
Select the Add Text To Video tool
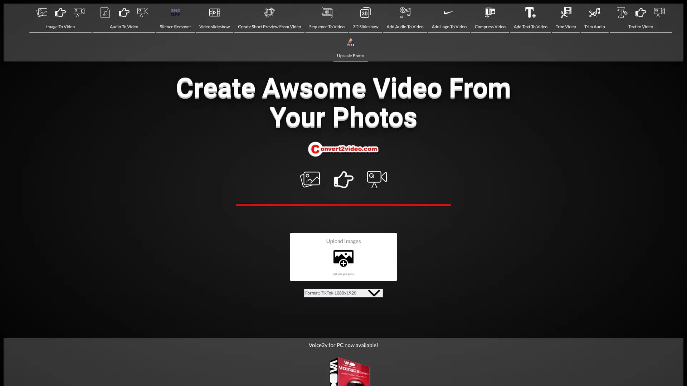[531, 18]
